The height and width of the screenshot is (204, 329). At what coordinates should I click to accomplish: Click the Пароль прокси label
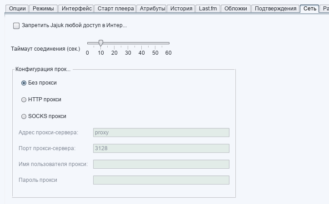click(x=38, y=180)
